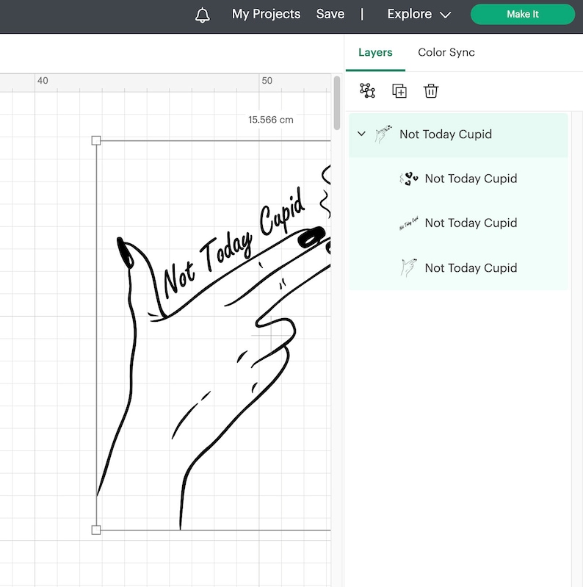
Task: Click the Group layers icon
Action: point(367,91)
